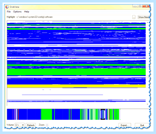Open the Volume C:\ dropdown
The height and width of the screenshot is (134, 156).
click(20, 125)
